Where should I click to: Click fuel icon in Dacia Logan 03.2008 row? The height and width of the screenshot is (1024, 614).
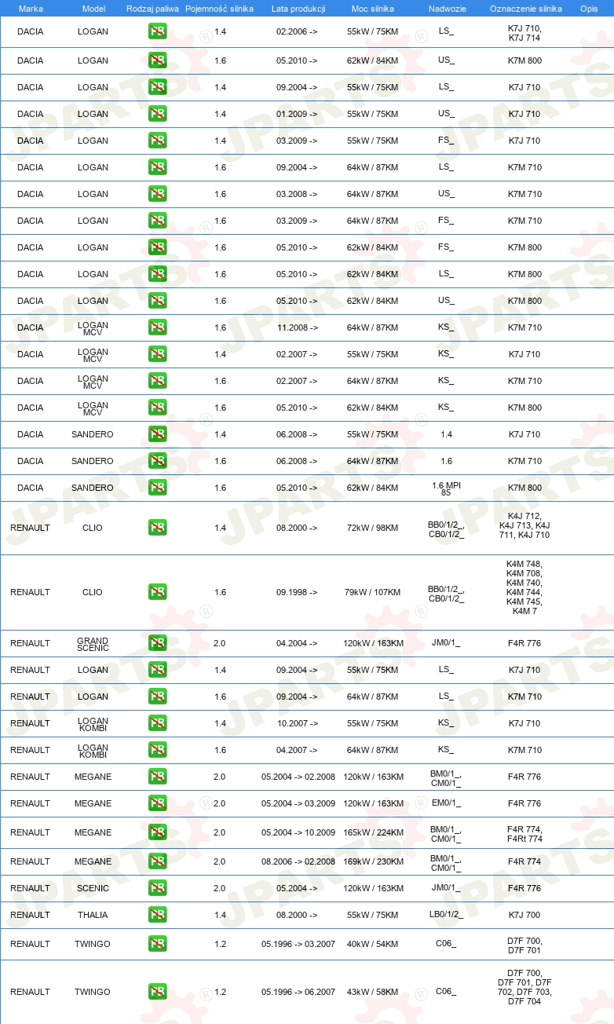click(157, 194)
